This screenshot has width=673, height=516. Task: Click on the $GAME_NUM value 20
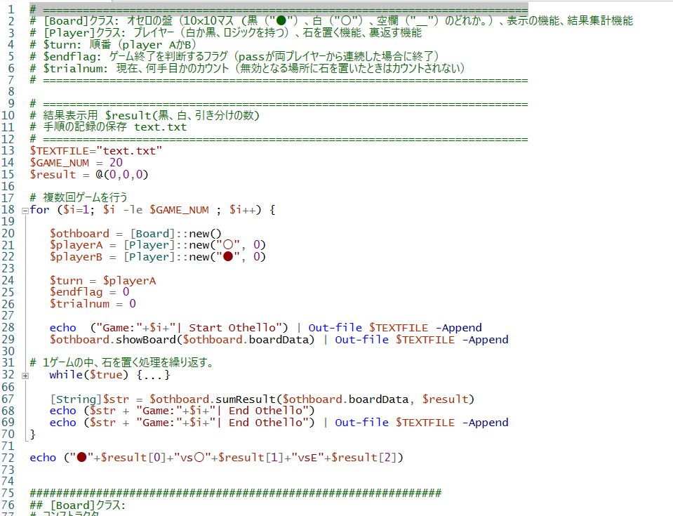coord(116,162)
